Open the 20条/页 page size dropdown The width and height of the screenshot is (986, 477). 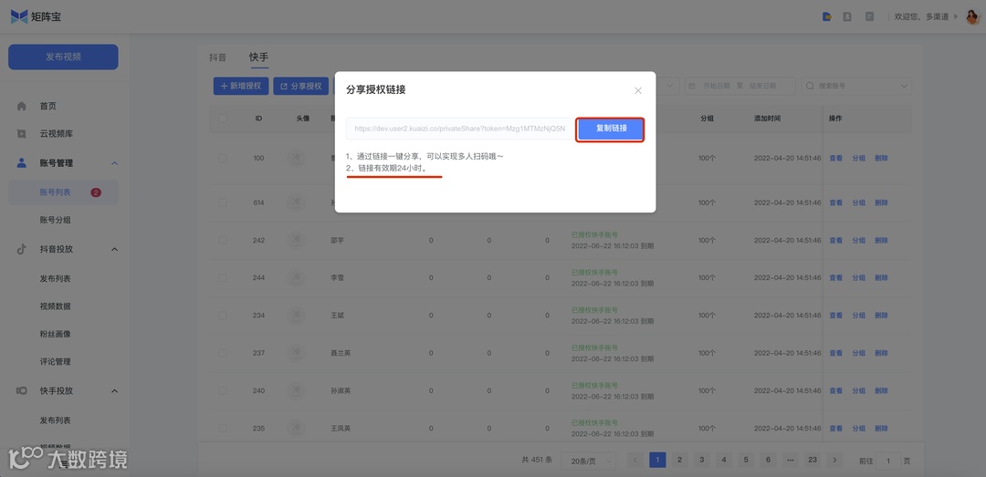click(589, 460)
